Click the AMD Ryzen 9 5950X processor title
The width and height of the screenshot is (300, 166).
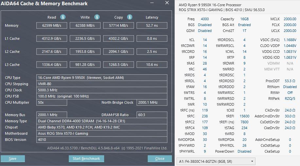(210, 5)
